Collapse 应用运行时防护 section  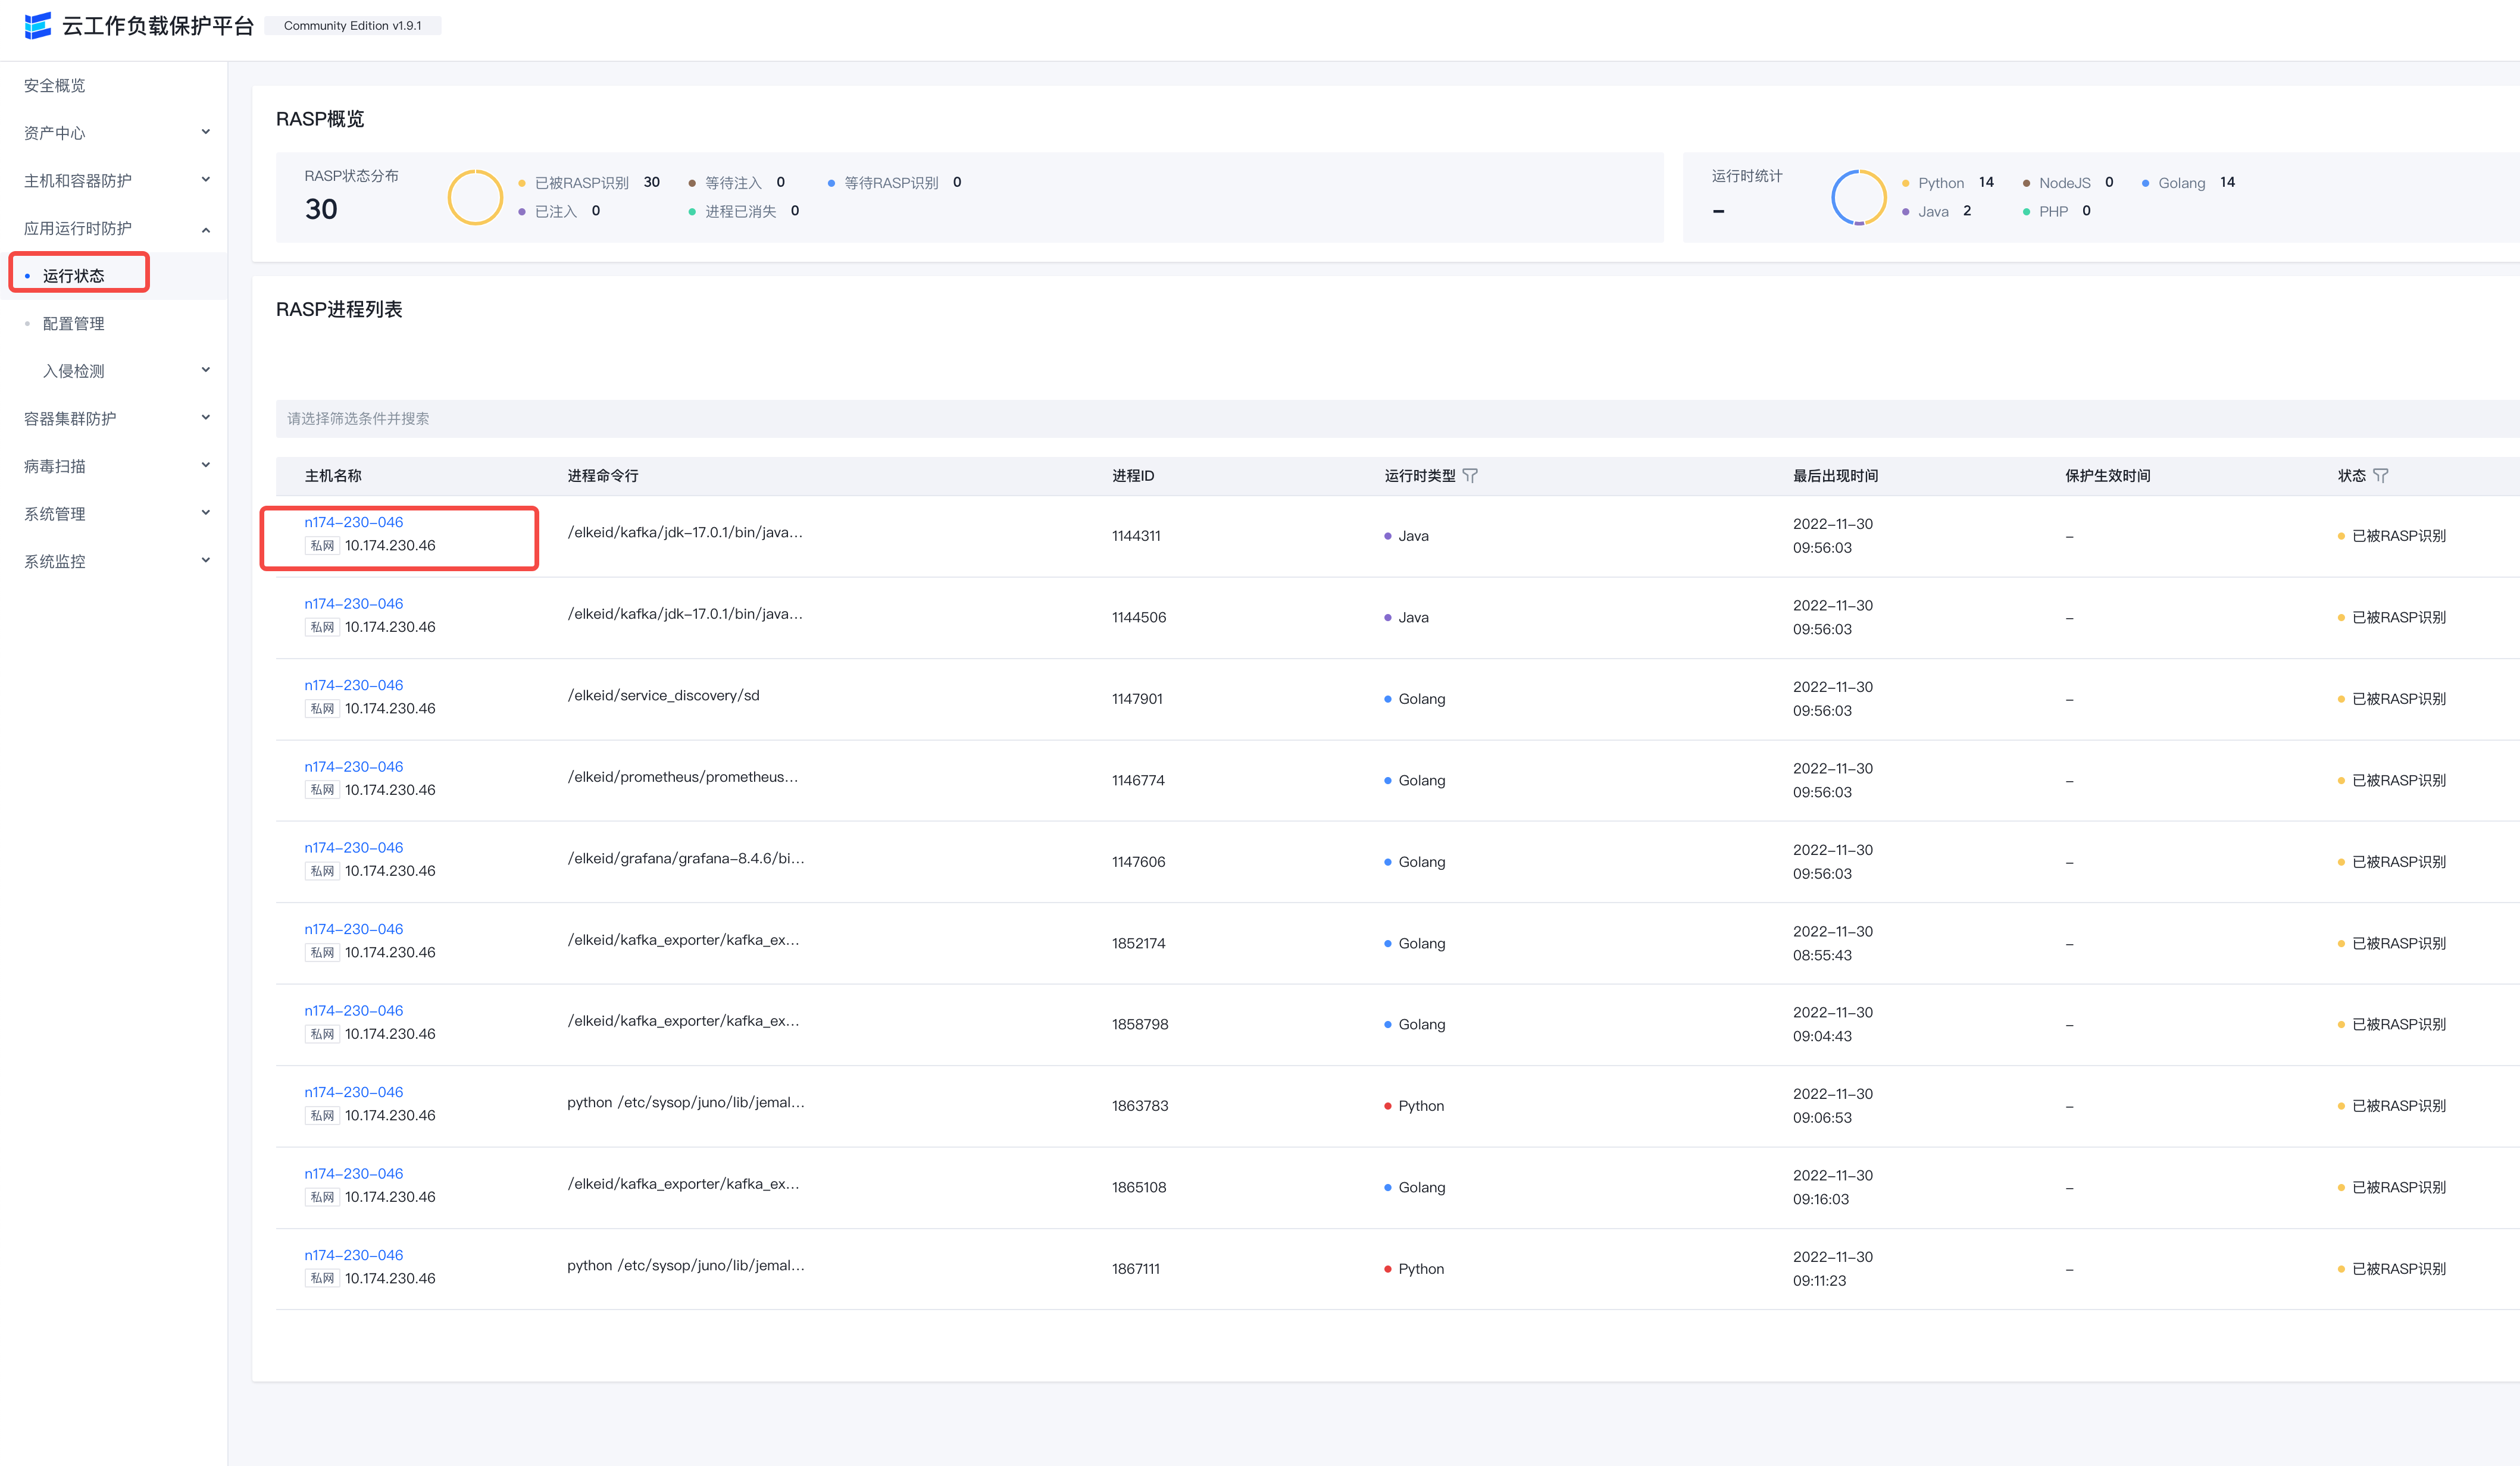click(x=113, y=229)
